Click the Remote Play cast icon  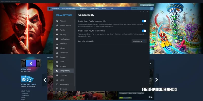(x=57, y=84)
